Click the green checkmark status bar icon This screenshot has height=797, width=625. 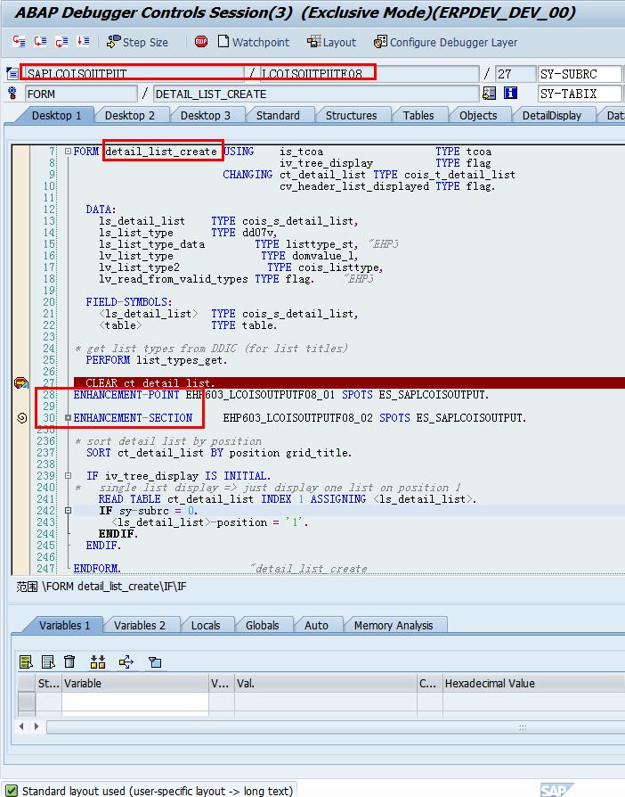pos(12,791)
